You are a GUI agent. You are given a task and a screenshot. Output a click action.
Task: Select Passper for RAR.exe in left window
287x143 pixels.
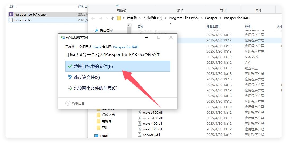coord(30,14)
